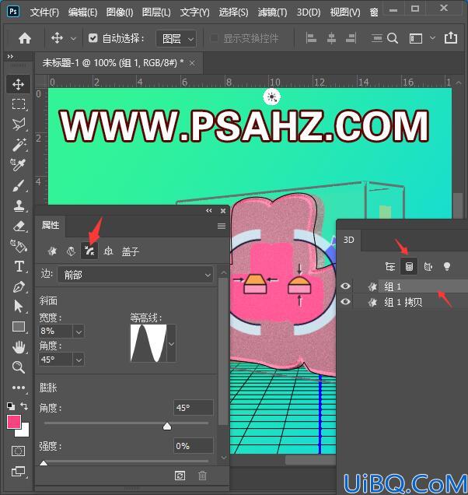Select the Eyedropper tool

point(19,164)
